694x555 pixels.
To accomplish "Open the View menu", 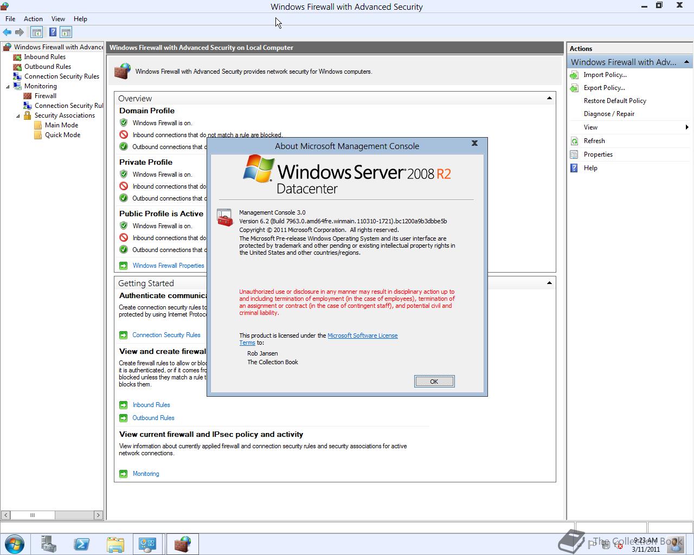I will pos(58,19).
